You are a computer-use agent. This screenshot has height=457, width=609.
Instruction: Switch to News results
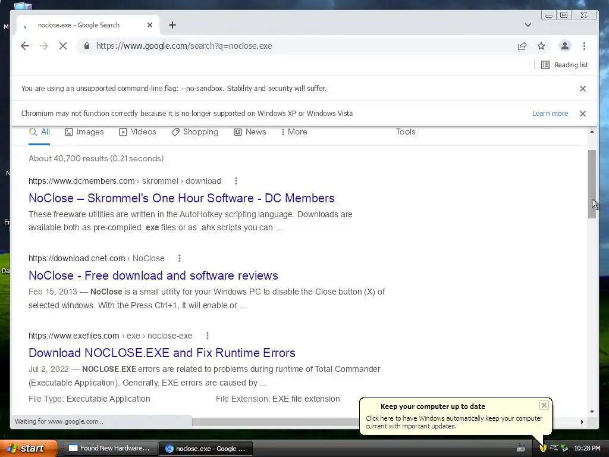[x=250, y=132]
